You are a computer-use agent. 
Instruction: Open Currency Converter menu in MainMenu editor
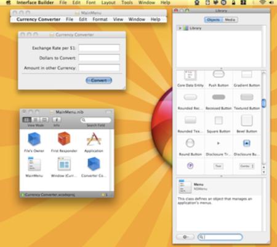click(38, 19)
